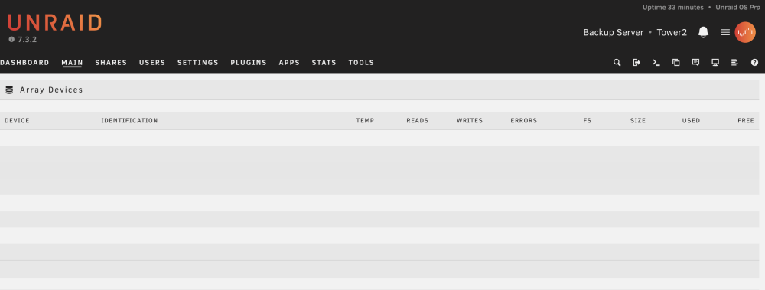Image resolution: width=765 pixels, height=290 pixels.
Task: Click the TEMP column header
Action: pyautogui.click(x=365, y=121)
